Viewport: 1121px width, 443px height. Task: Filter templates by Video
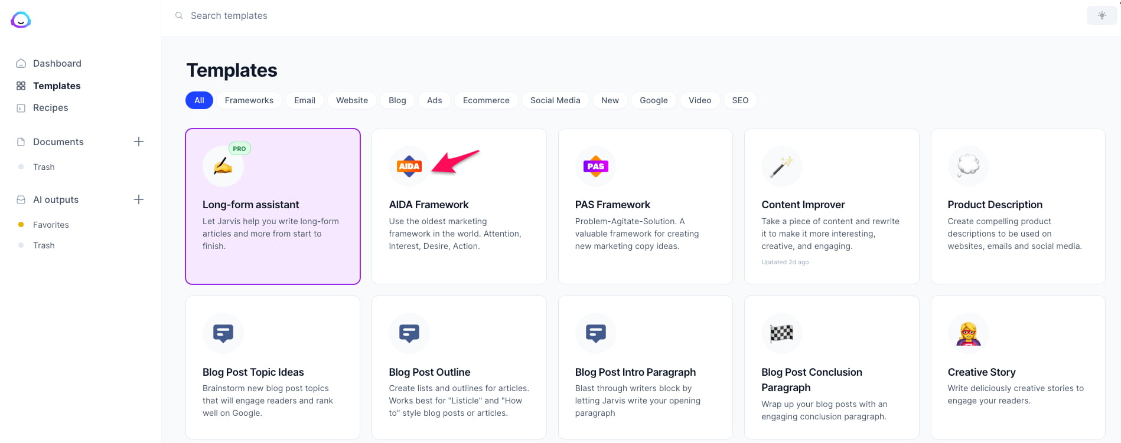click(700, 100)
